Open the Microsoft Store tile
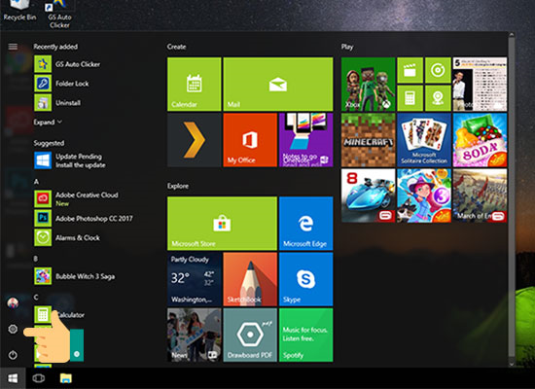The image size is (535, 389). click(222, 223)
